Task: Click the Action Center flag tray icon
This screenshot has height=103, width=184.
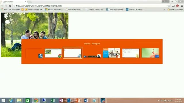Action: 162,100
